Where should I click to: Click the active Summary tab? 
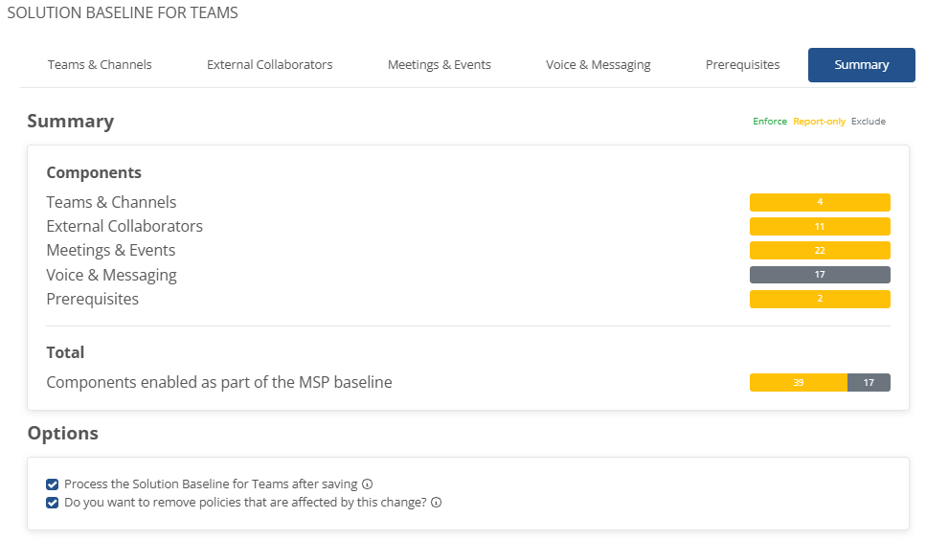coord(862,65)
